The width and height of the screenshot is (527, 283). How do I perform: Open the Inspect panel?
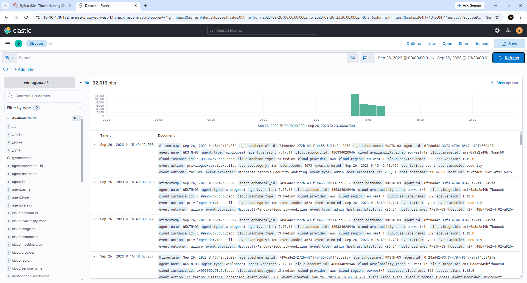click(483, 44)
